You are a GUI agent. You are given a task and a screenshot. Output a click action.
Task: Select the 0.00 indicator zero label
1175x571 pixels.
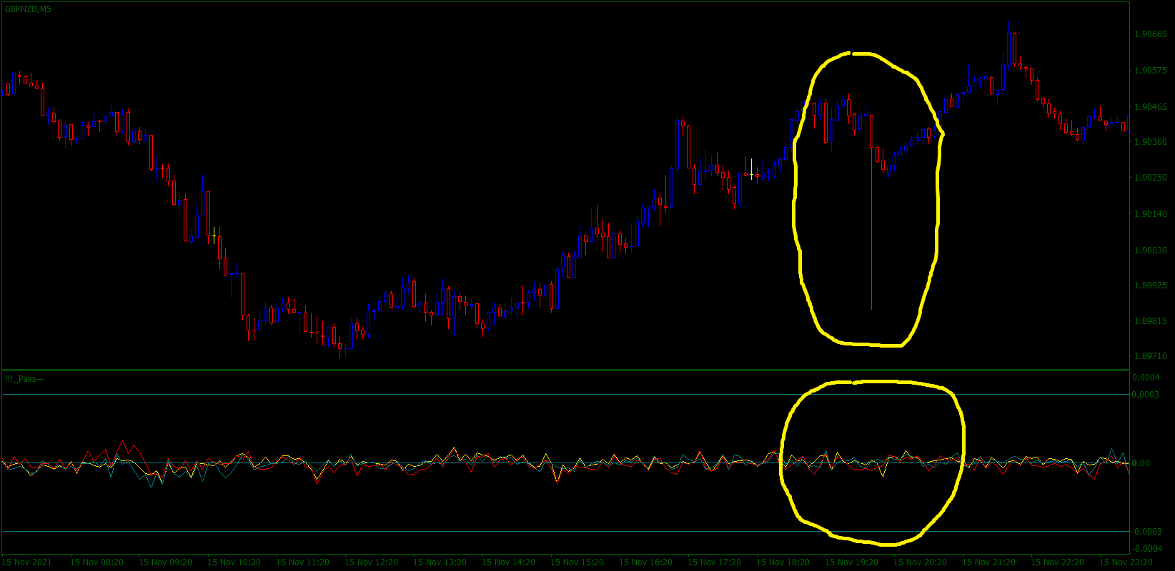coord(1141,463)
